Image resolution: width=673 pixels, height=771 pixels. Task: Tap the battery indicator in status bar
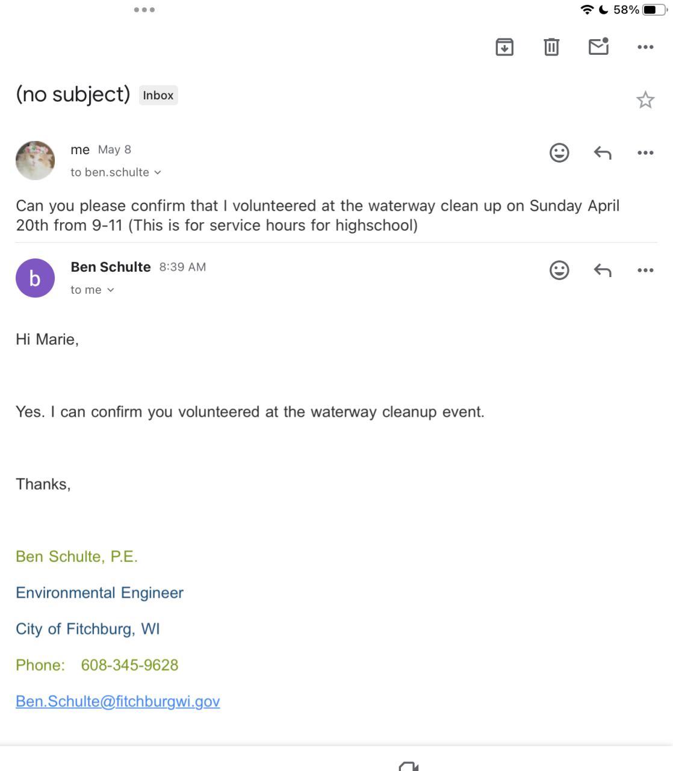[653, 10]
